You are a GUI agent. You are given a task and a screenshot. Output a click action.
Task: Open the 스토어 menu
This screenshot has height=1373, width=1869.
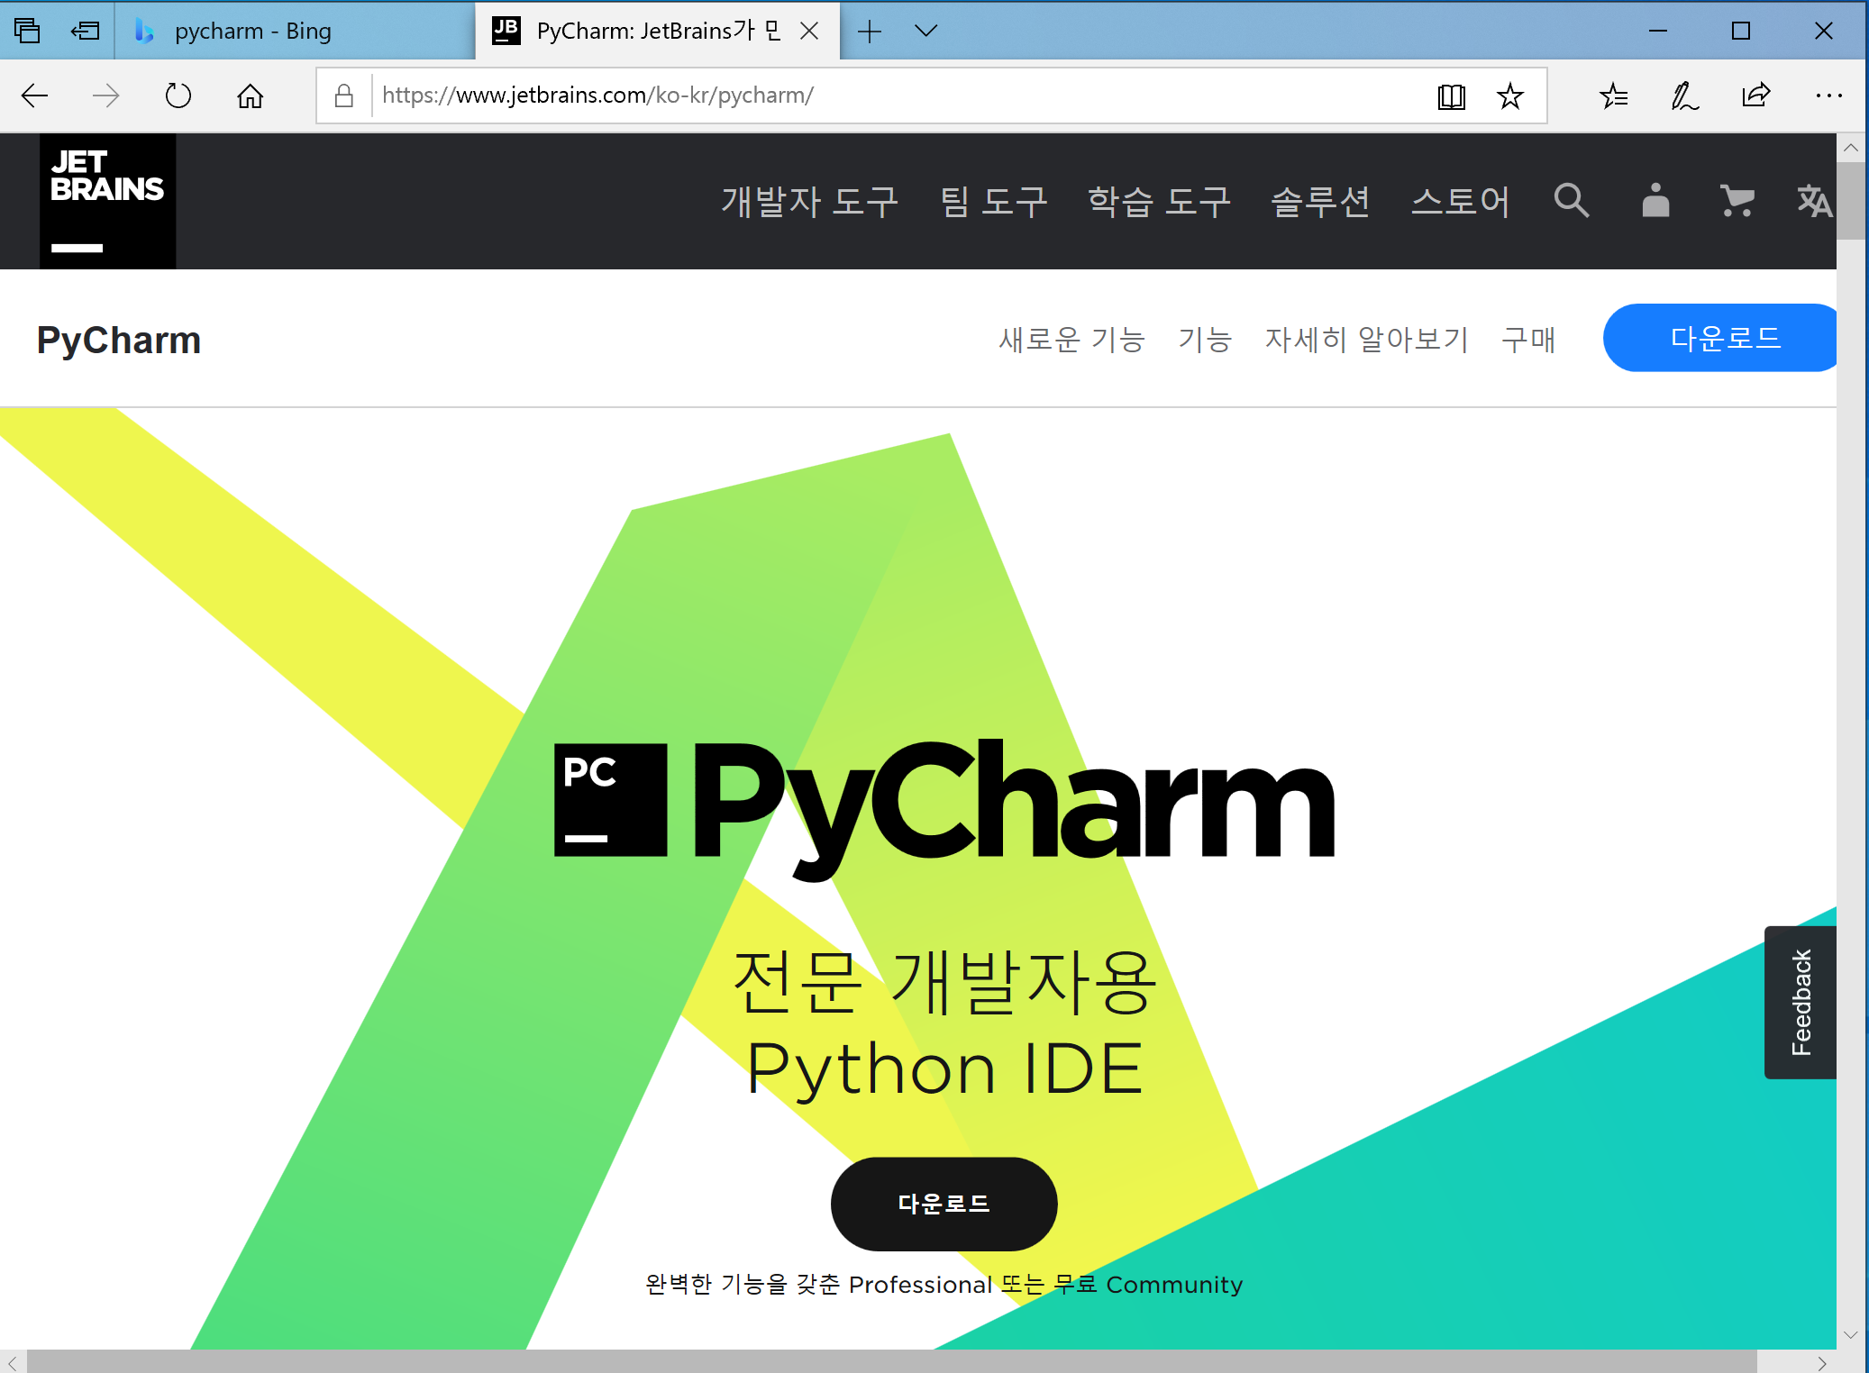1460,201
